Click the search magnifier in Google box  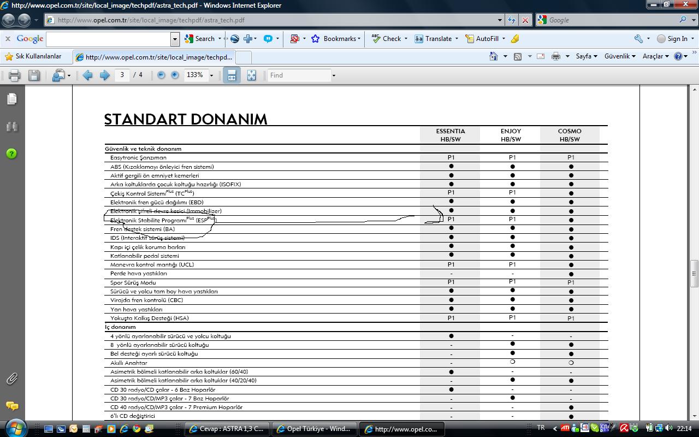tap(683, 20)
